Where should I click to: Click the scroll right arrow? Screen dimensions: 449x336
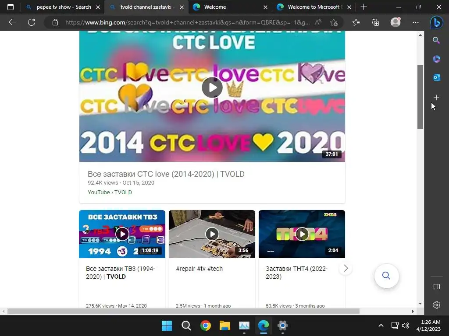[x=413, y=311]
